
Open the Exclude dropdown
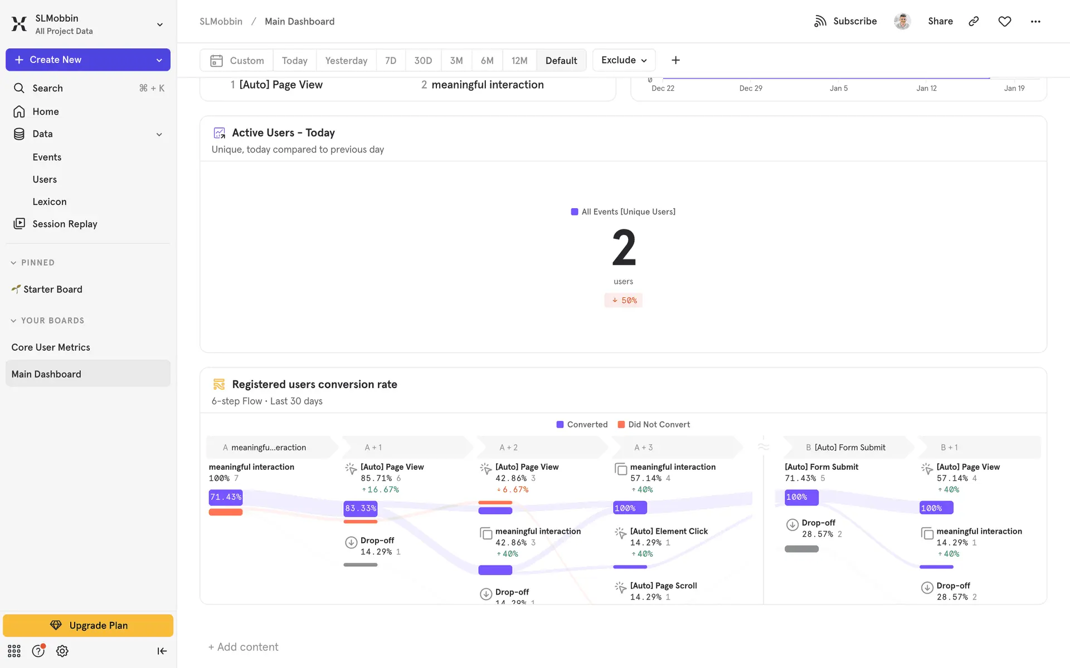click(624, 60)
